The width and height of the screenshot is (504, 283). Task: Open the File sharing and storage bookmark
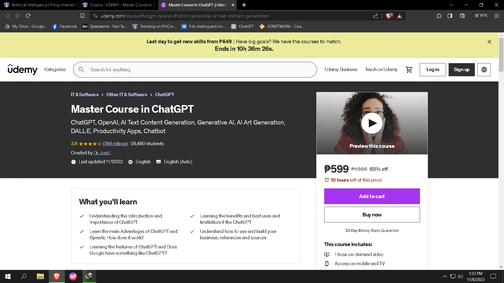tap(204, 26)
